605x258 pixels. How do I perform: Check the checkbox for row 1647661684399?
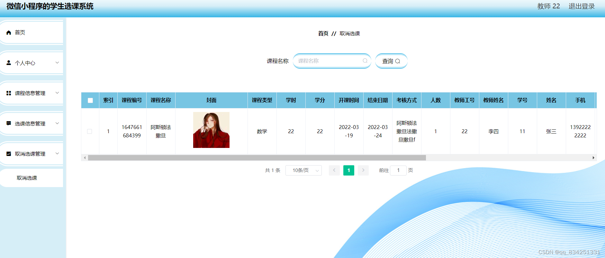coord(90,131)
